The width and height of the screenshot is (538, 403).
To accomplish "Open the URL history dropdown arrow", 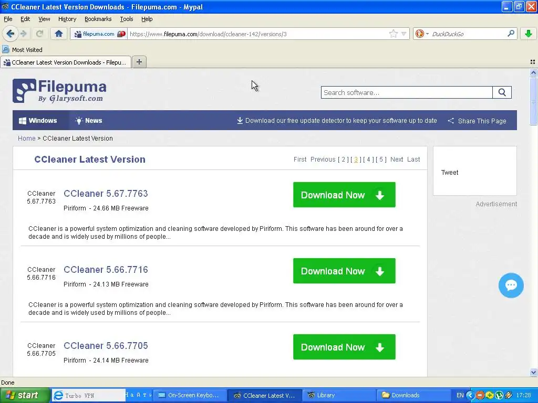I will click(404, 34).
